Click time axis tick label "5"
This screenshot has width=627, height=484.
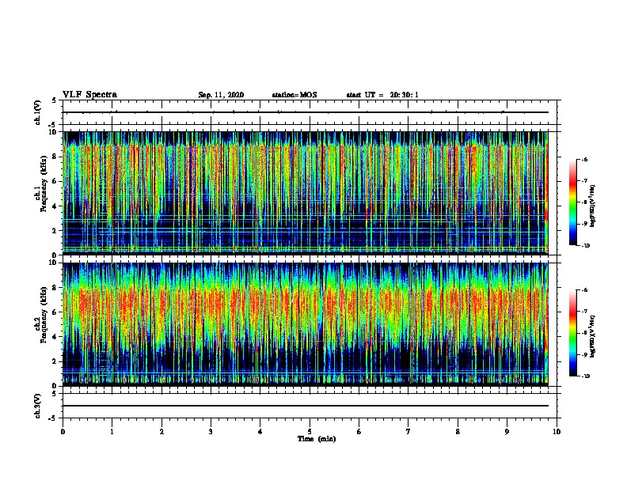[310, 431]
